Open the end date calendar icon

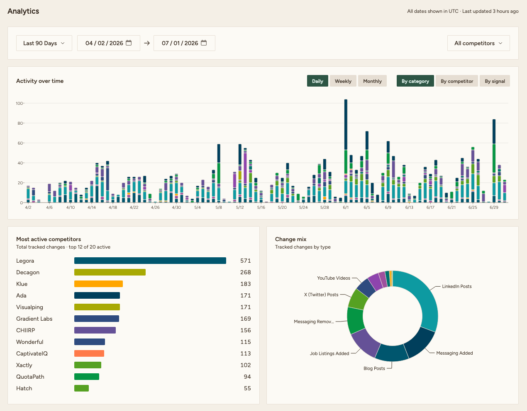point(204,43)
